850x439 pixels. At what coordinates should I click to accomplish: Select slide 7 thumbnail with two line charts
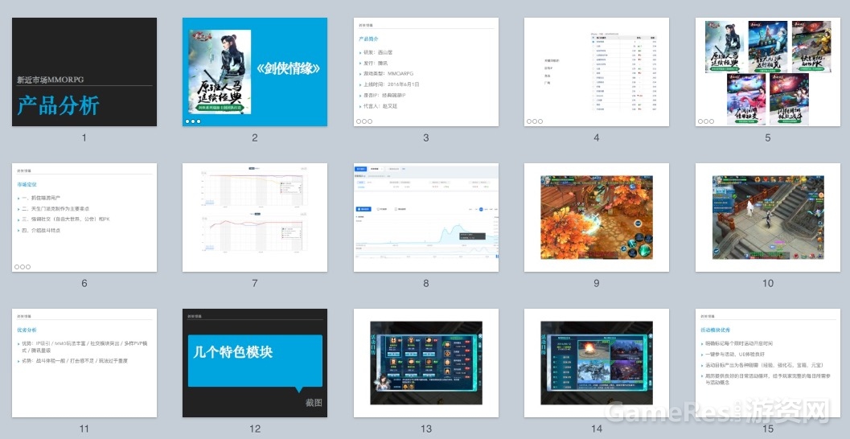pos(255,217)
